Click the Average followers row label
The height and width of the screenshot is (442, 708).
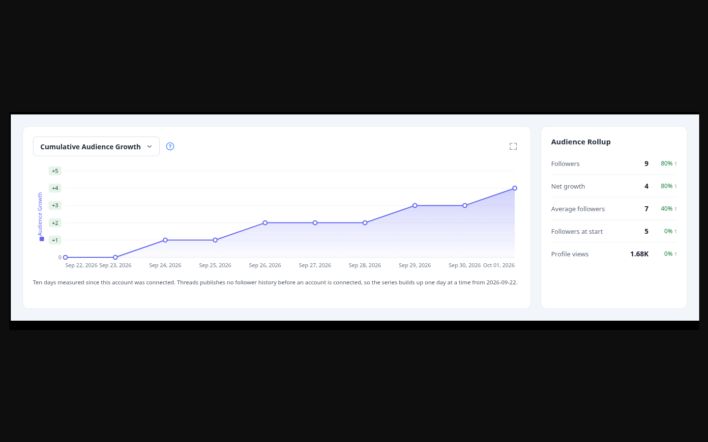pyautogui.click(x=578, y=209)
